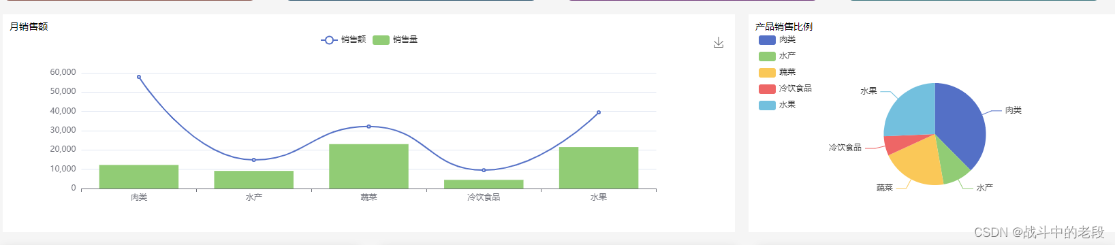Toggle the 销售额 line series legend
Screen dimensions: 1115x245
tap(343, 39)
